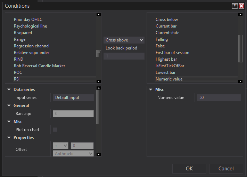The image size is (247, 177).
Task: Toggle the Plot on chart checkbox
Action: pos(55,130)
